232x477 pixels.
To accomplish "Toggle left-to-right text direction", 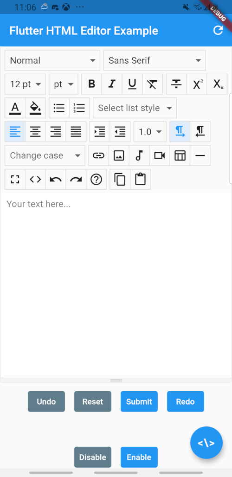I will (x=180, y=132).
